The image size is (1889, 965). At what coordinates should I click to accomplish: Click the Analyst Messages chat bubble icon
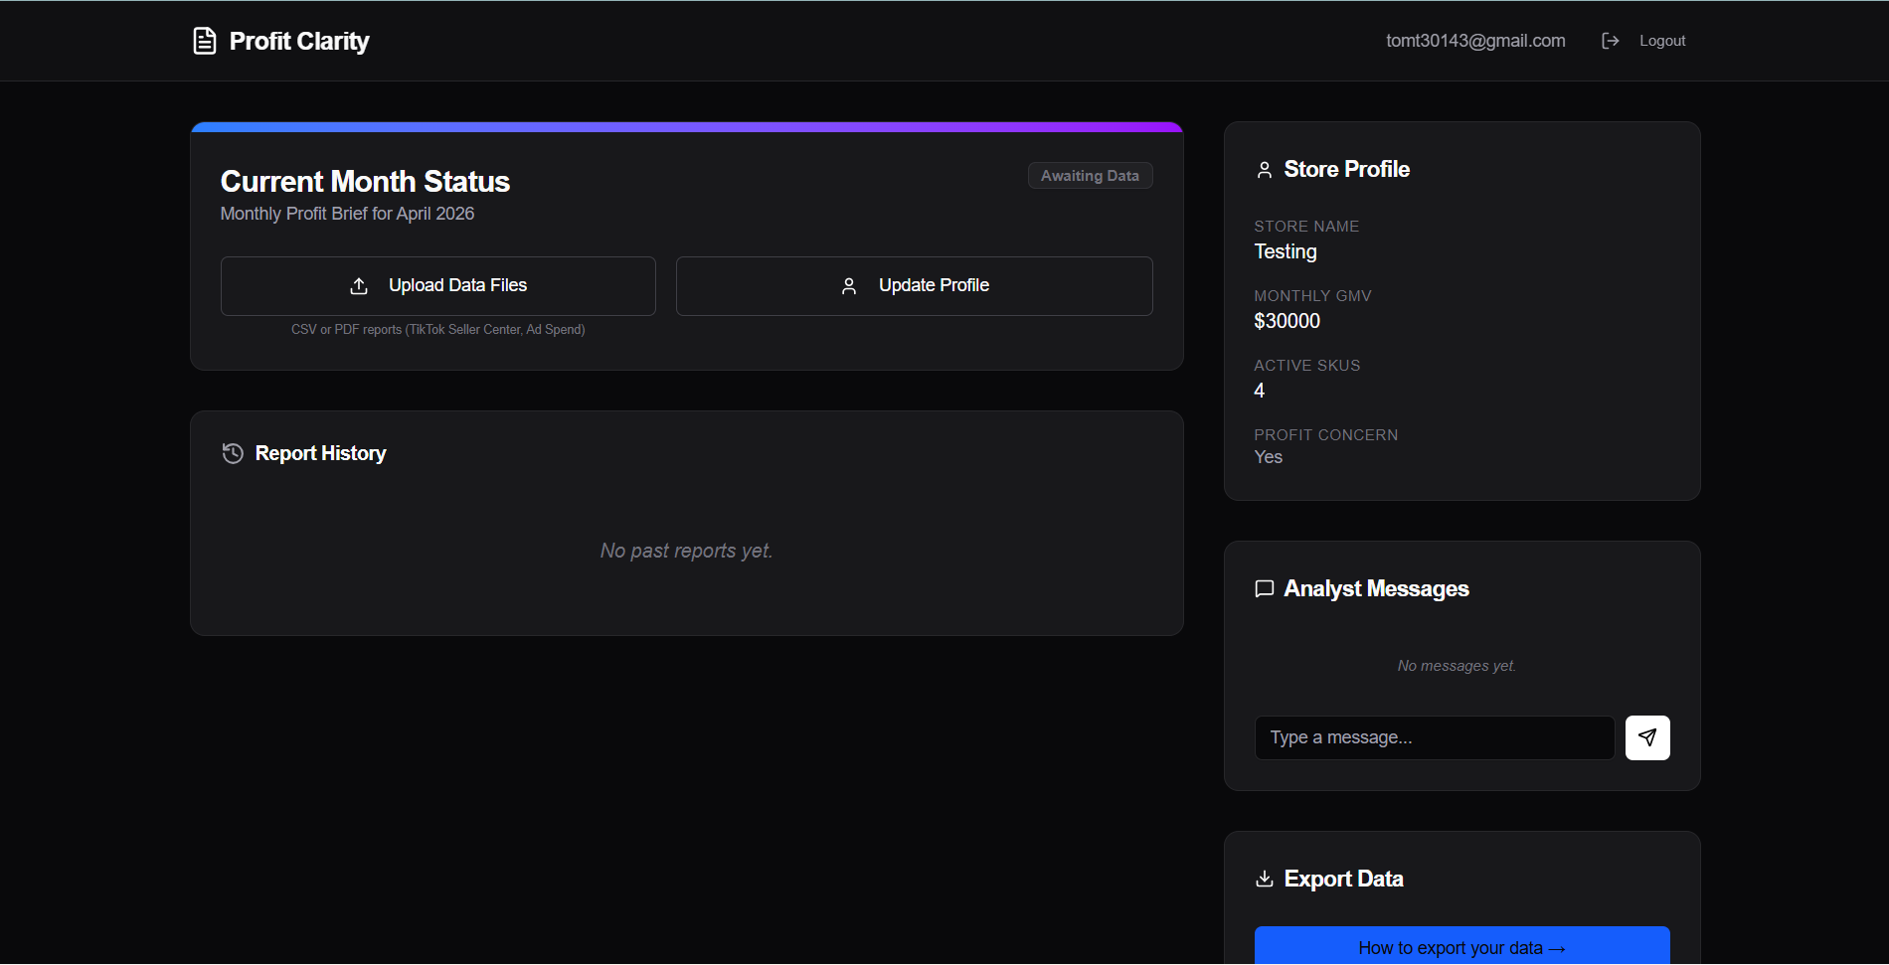1265,589
